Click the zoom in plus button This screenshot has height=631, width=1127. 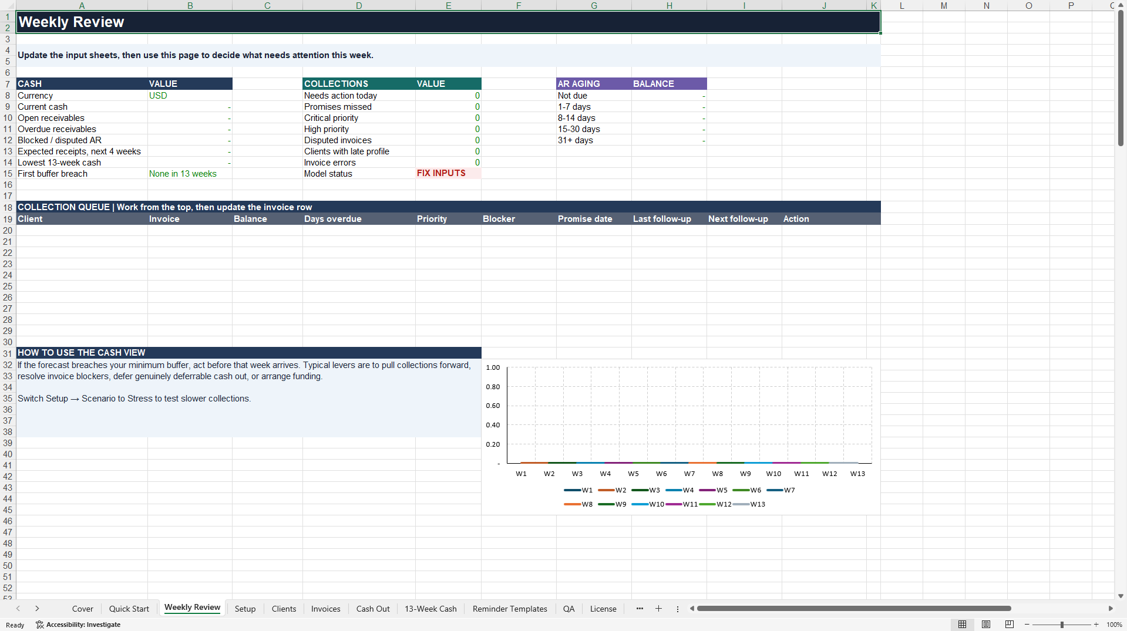tap(1096, 625)
